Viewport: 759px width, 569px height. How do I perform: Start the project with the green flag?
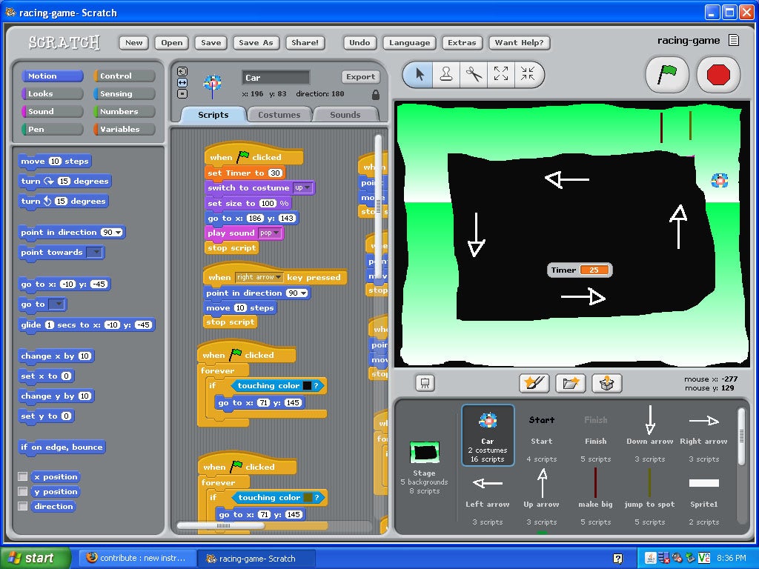[666, 75]
